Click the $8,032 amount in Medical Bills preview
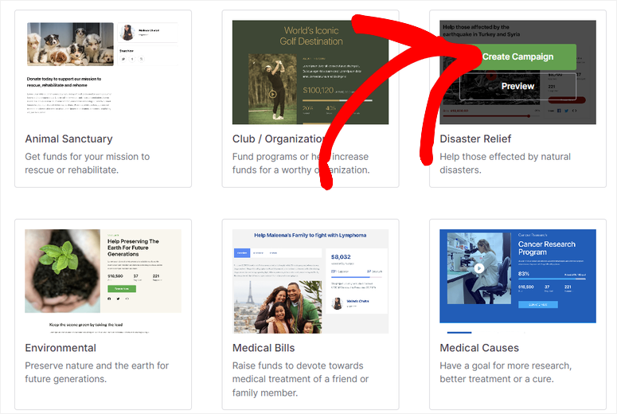617x414 pixels. 341,256
